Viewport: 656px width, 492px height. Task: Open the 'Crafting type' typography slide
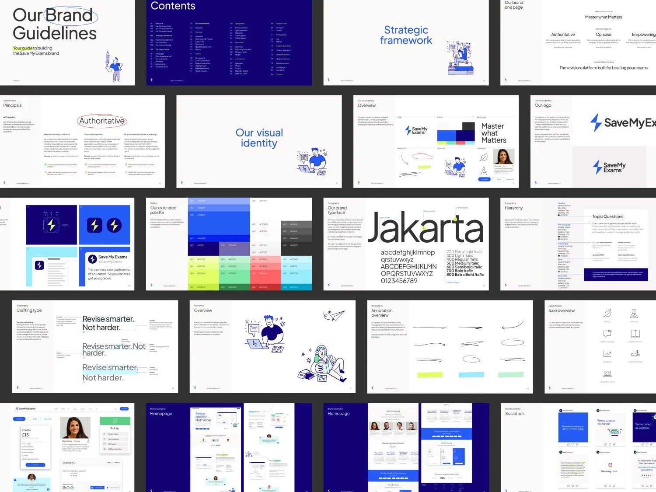(95, 346)
